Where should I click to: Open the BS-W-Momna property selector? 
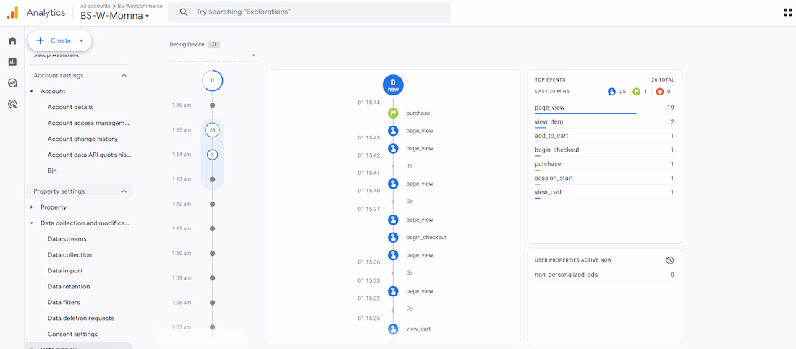point(115,16)
